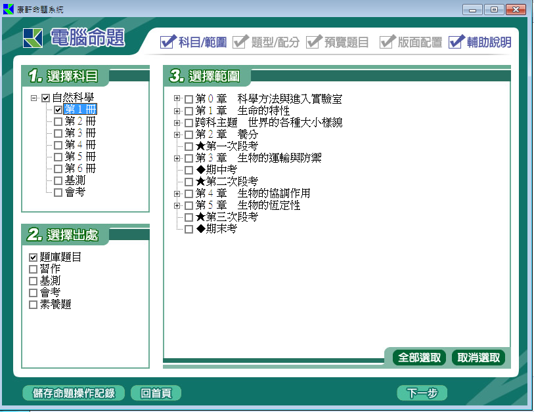This screenshot has width=534, height=412.
Task: Uncheck the 題庫題目 source checkbox
Action: point(33,258)
